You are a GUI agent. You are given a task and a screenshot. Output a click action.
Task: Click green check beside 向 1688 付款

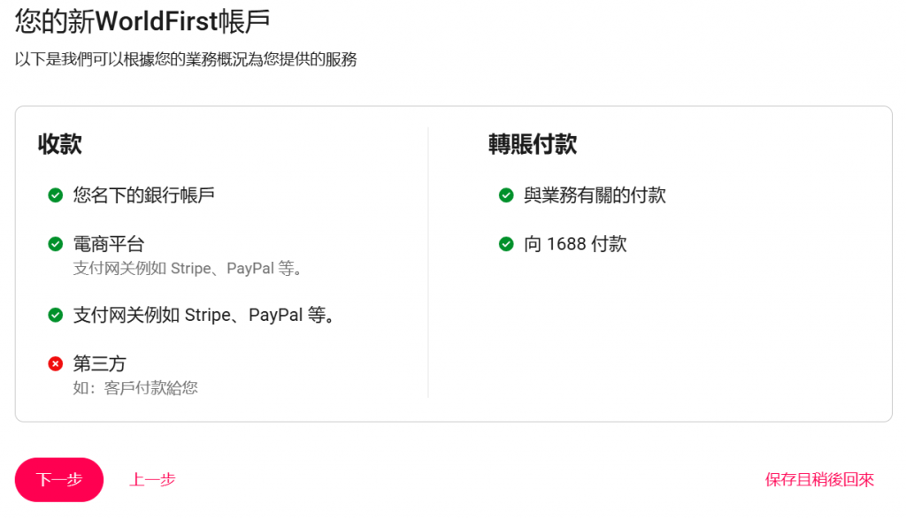point(506,244)
